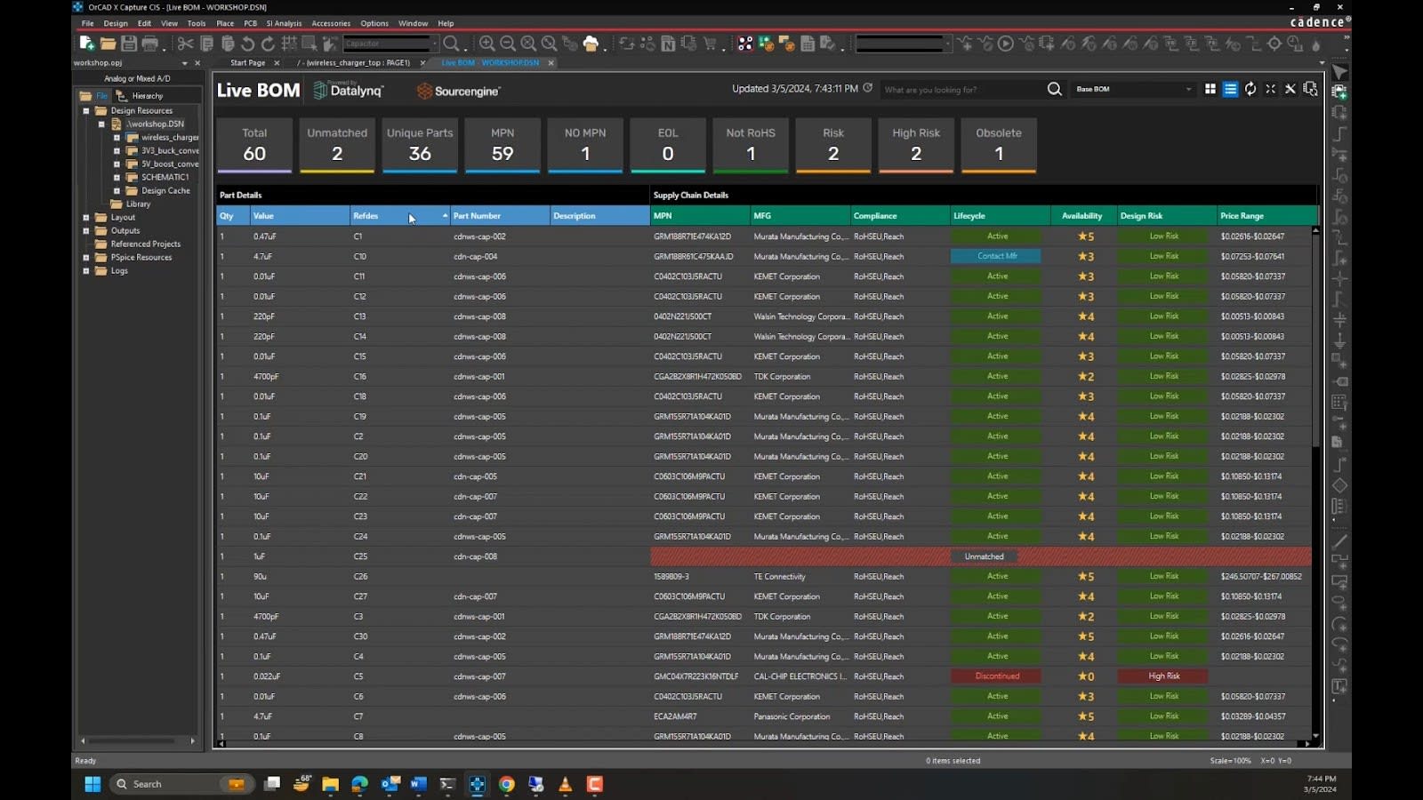1423x800 pixels.
Task: Filter by Unique Parts card
Action: pos(420,145)
